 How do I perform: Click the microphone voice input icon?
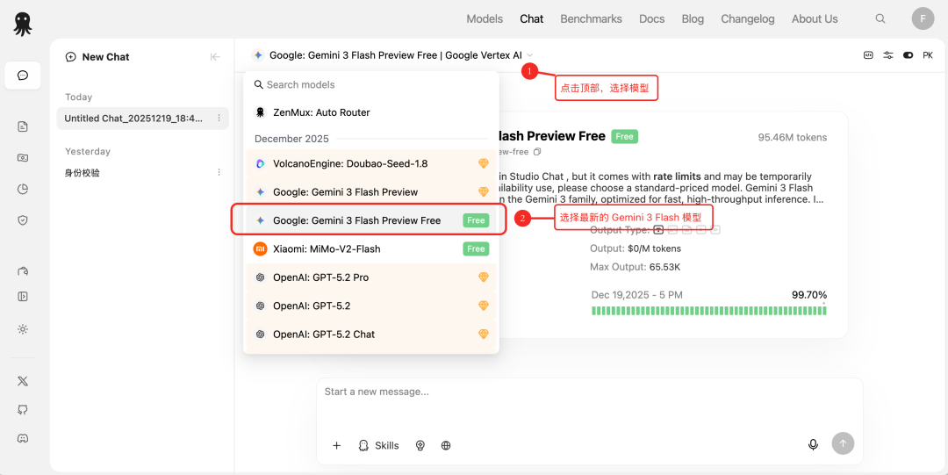[813, 445]
